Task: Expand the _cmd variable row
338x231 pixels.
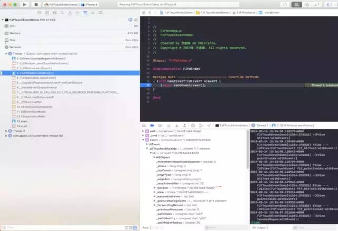Action: click(143, 135)
